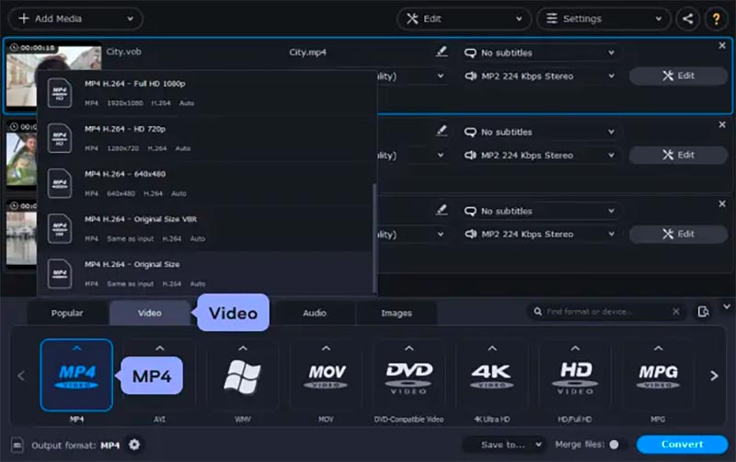Screen dimensions: 736x462
Task: Choose MP4 H.264 - Full HD 1080p preset
Action: (x=205, y=93)
